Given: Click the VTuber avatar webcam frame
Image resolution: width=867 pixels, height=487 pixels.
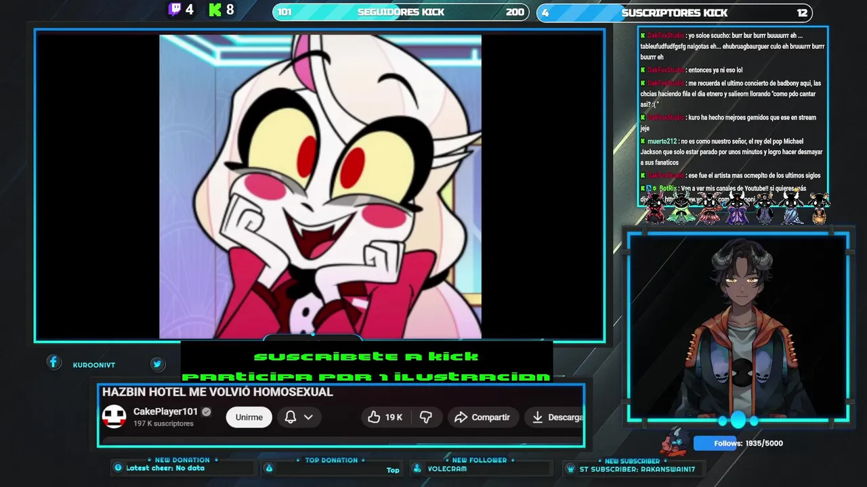Looking at the screenshot, I should point(738,327).
